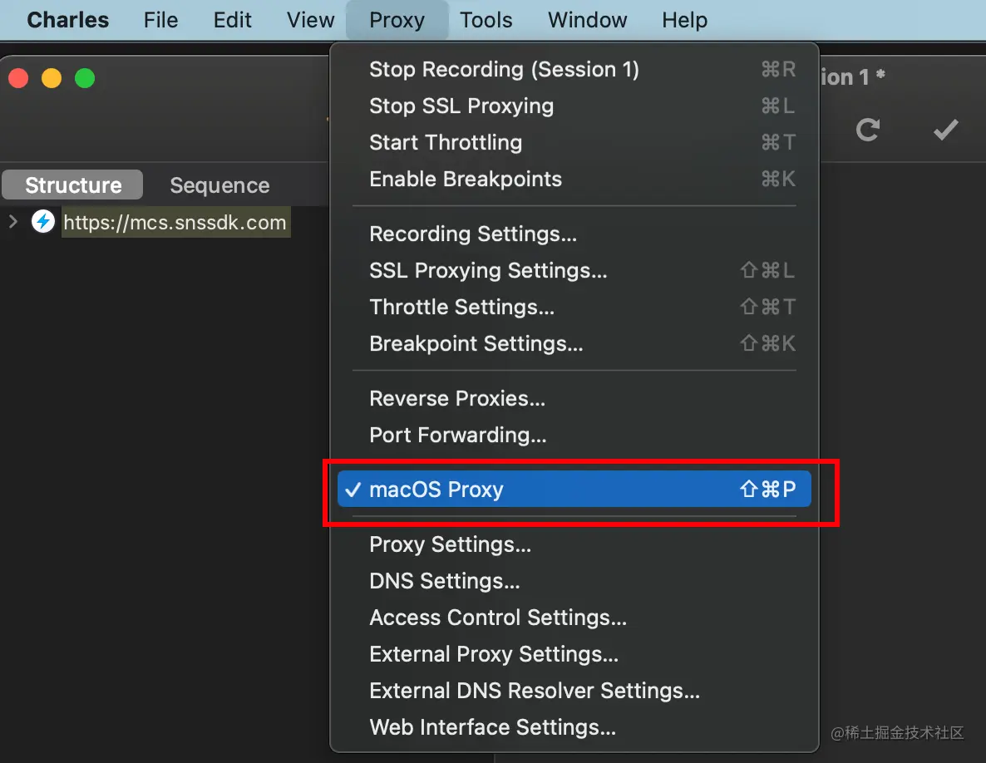Screen dimensions: 986x763
Task: Click the green zoom window button
Action: coord(85,78)
